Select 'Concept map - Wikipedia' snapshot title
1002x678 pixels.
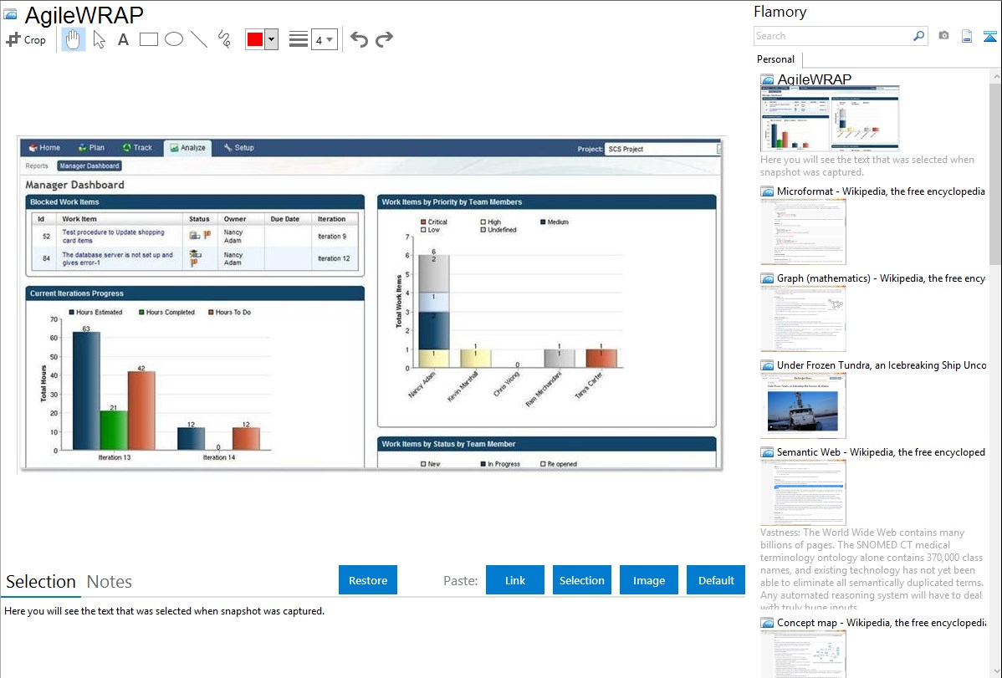(x=882, y=623)
